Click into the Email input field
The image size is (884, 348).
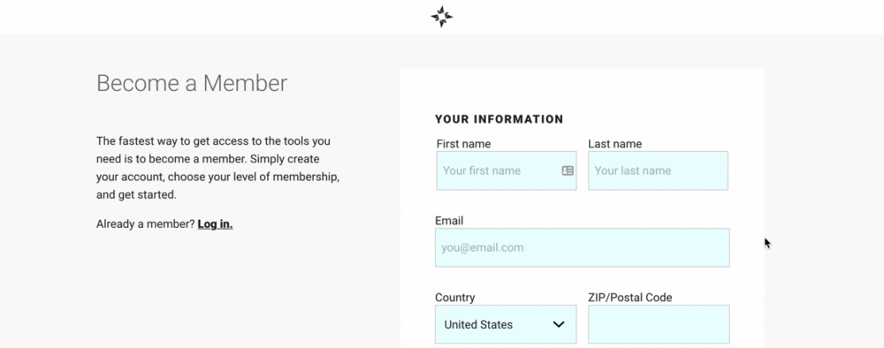pos(583,248)
